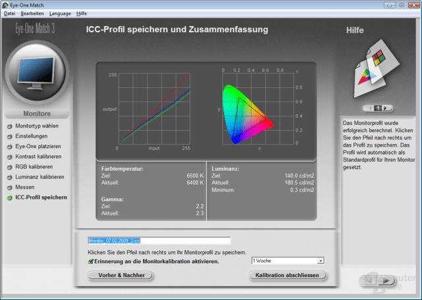The width and height of the screenshot is (422, 300).
Task: Click the Farbtemperatur Aktuell value 6400 K
Action: tap(195, 183)
